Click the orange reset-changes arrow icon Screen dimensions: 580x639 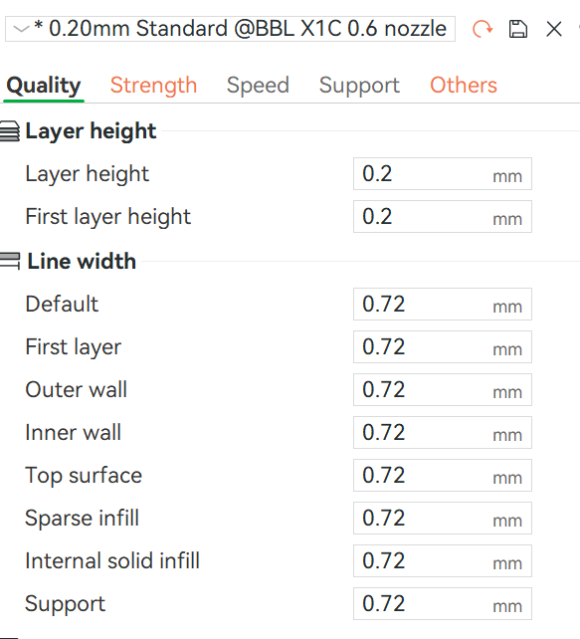coord(483,29)
